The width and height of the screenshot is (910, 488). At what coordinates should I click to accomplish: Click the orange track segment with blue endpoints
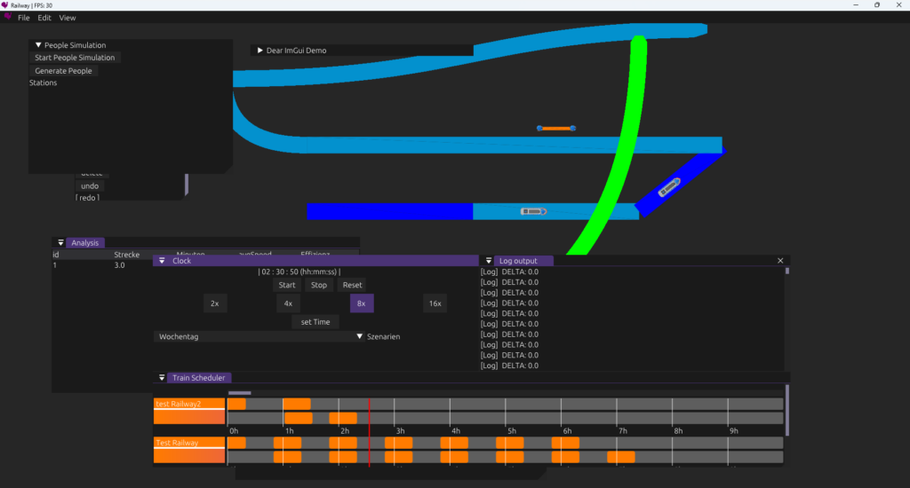click(556, 129)
